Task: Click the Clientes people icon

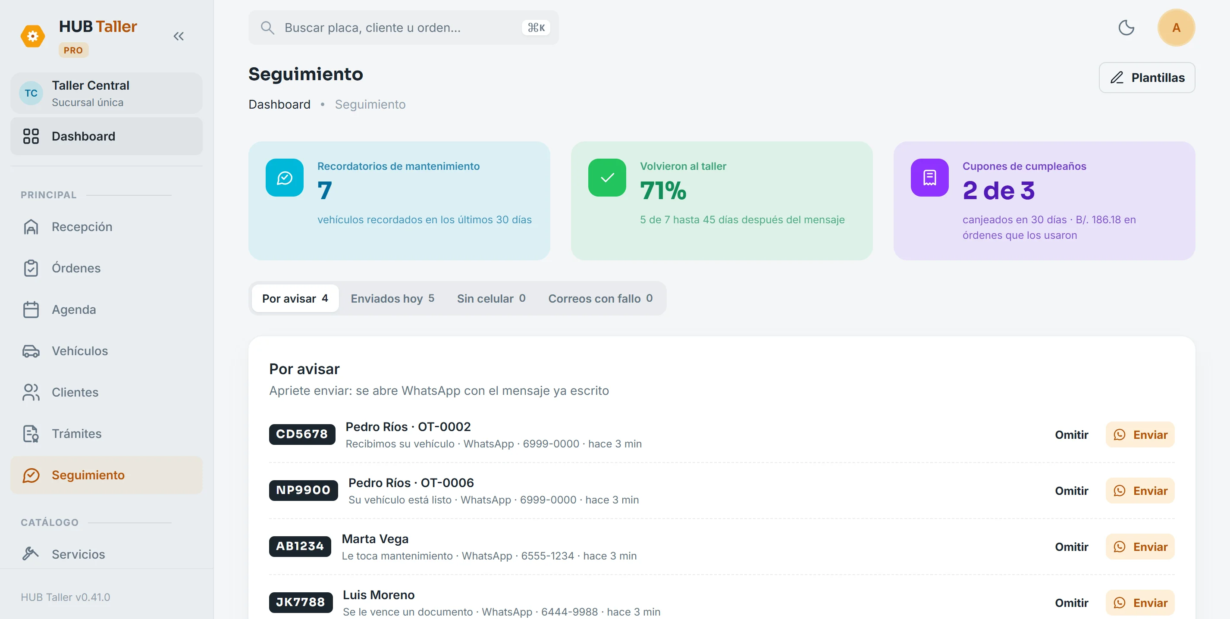Action: coord(31,392)
